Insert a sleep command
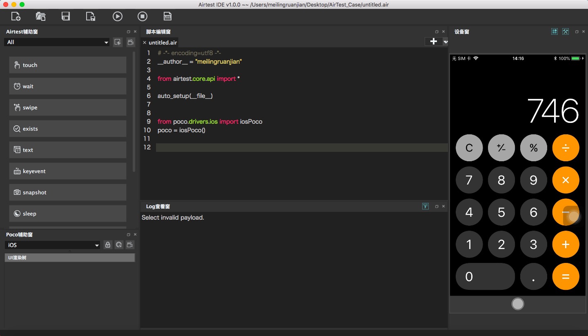 (68, 214)
